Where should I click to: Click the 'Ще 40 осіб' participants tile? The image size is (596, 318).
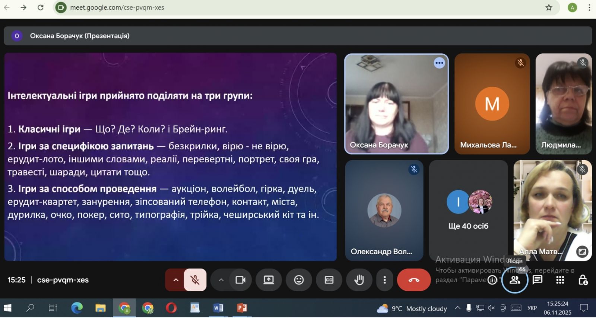pos(468,210)
